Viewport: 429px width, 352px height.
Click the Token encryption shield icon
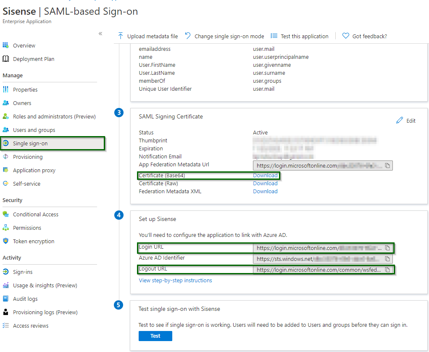tap(5, 241)
